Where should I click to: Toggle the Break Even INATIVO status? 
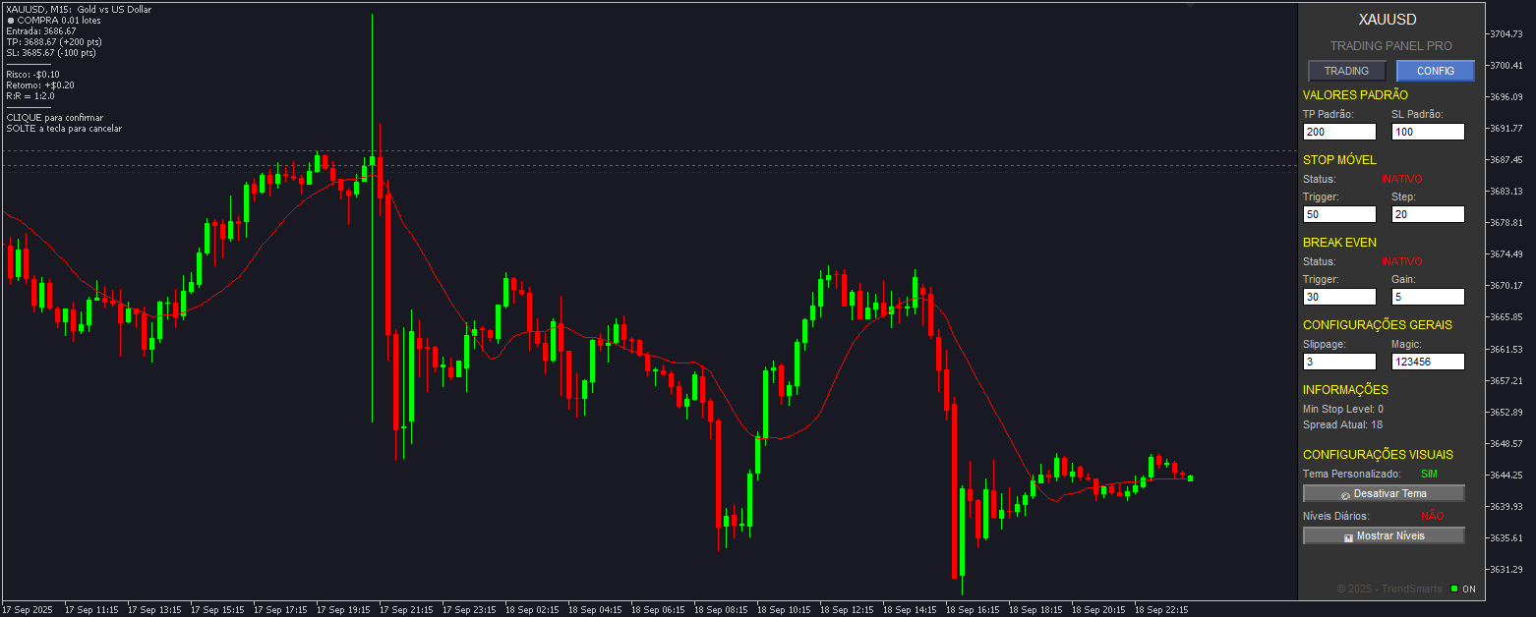1401,261
